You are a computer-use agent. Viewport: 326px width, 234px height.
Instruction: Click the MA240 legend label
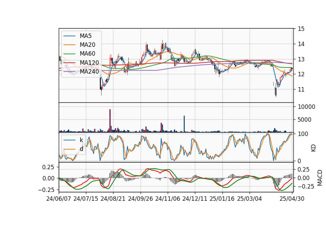[89, 72]
